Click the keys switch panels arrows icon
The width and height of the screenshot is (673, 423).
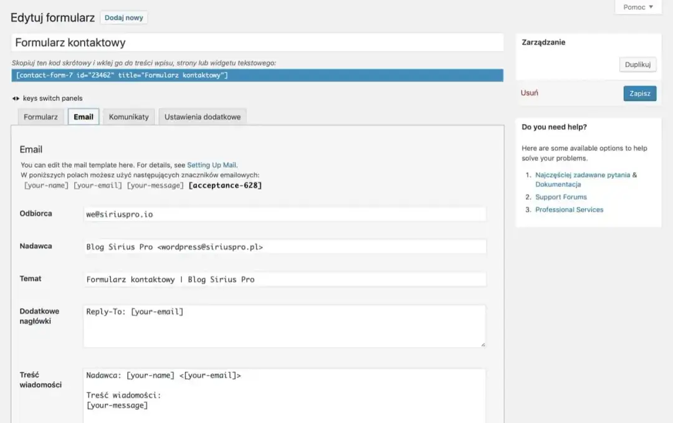16,98
